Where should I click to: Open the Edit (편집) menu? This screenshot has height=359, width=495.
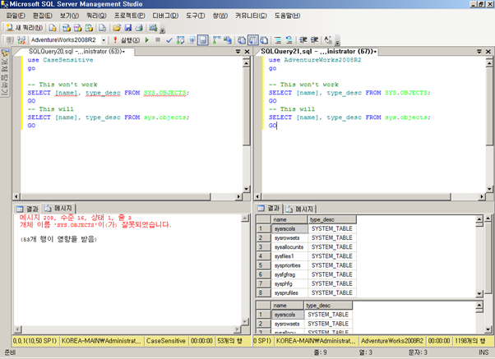coord(43,16)
